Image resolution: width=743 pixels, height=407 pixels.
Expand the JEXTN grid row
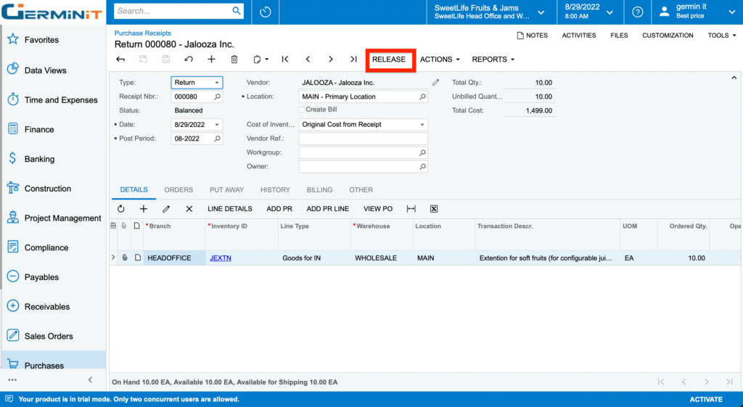[x=112, y=258]
